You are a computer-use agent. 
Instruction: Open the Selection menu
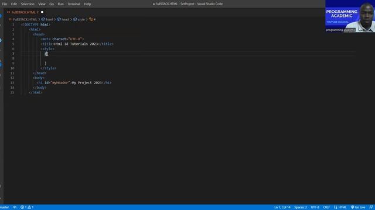click(28, 4)
